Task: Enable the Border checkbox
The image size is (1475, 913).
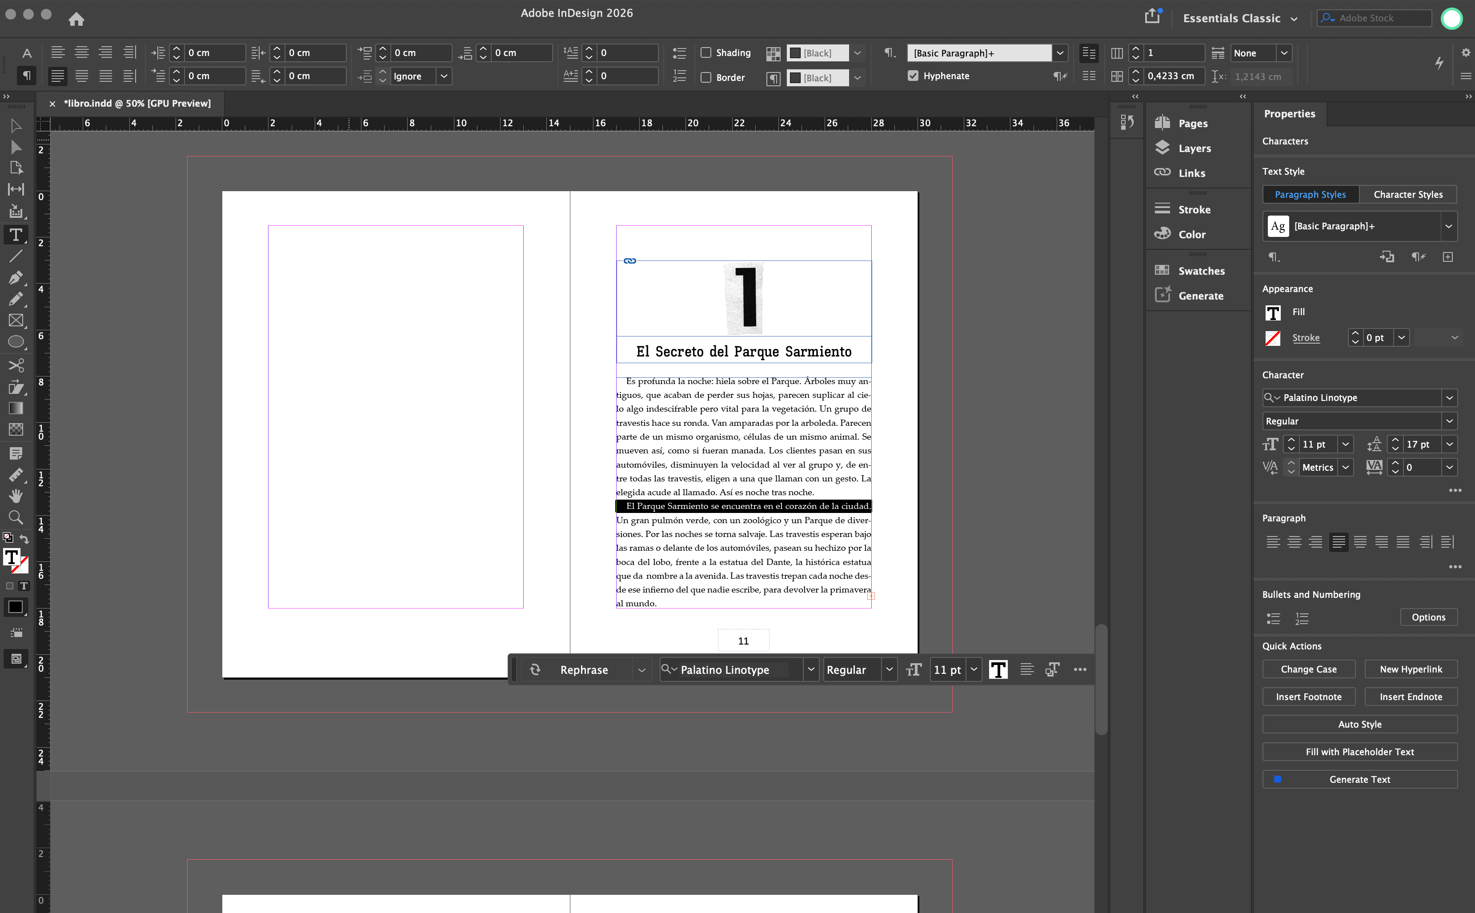Action: click(706, 77)
